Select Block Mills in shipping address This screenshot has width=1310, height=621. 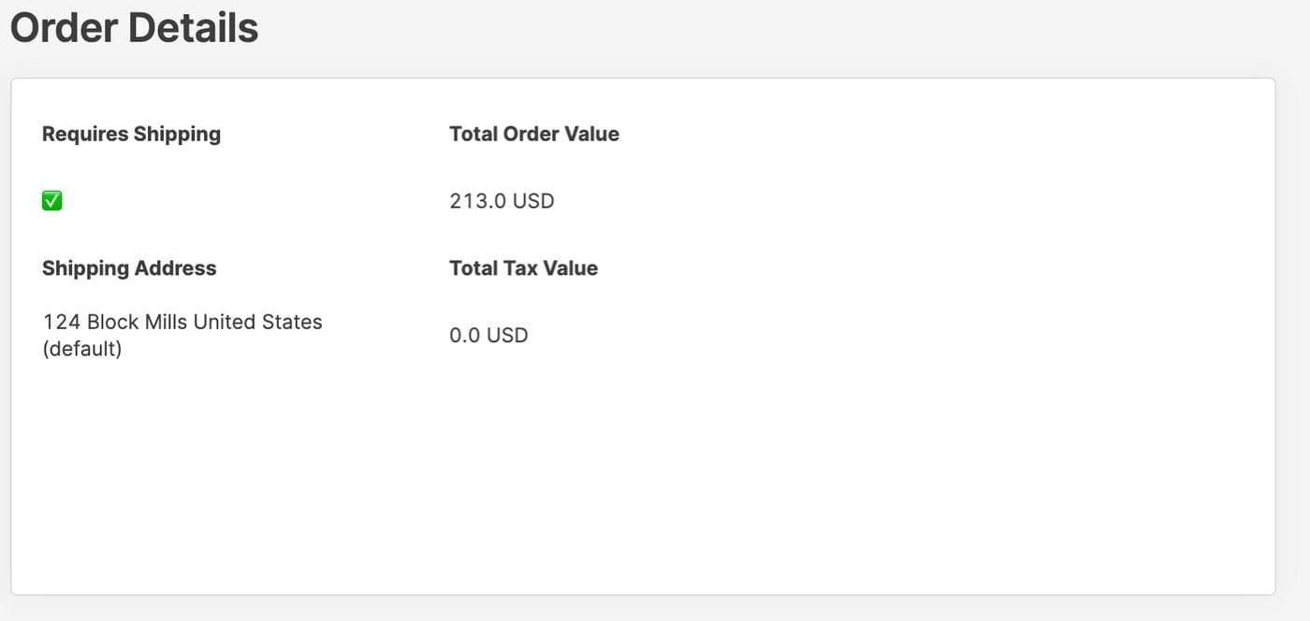point(137,322)
